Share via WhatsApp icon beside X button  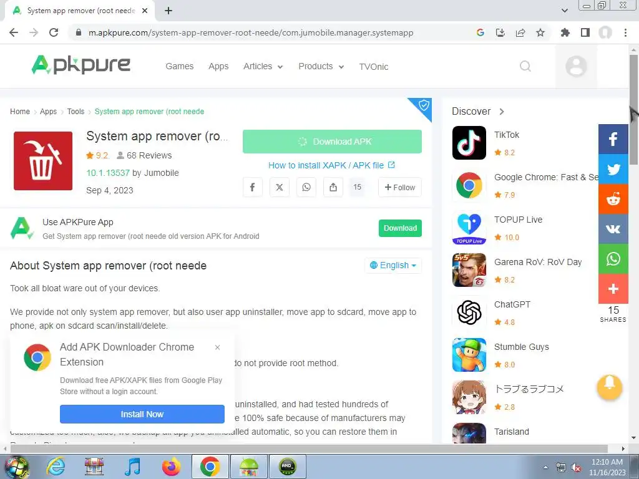[306, 187]
